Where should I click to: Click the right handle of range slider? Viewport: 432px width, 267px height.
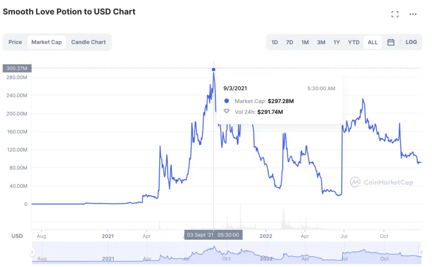pyautogui.click(x=421, y=252)
